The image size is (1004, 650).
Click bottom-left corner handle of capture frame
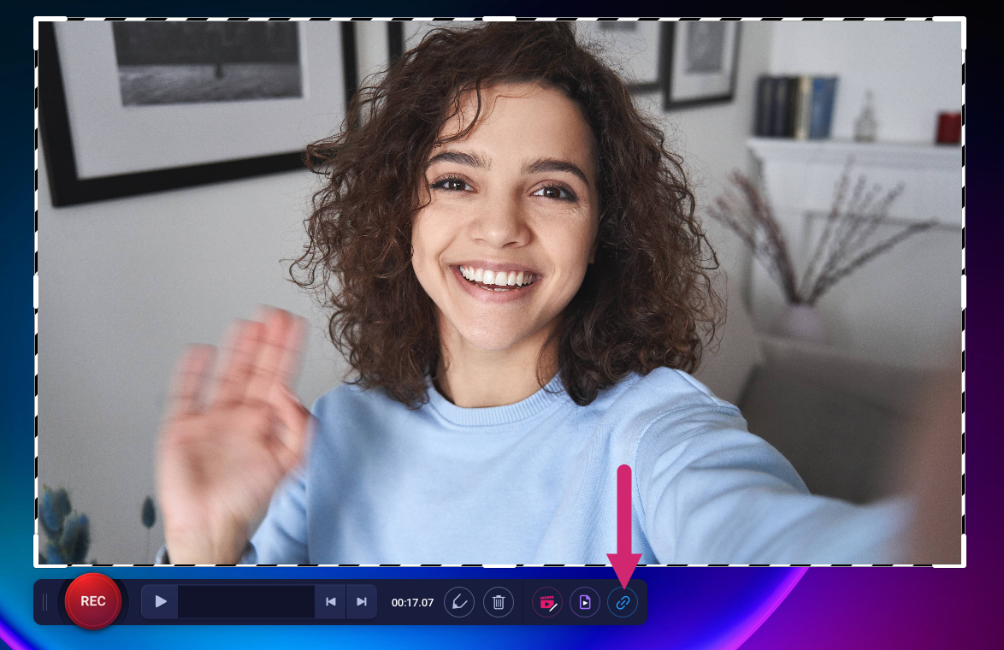pos(36,564)
